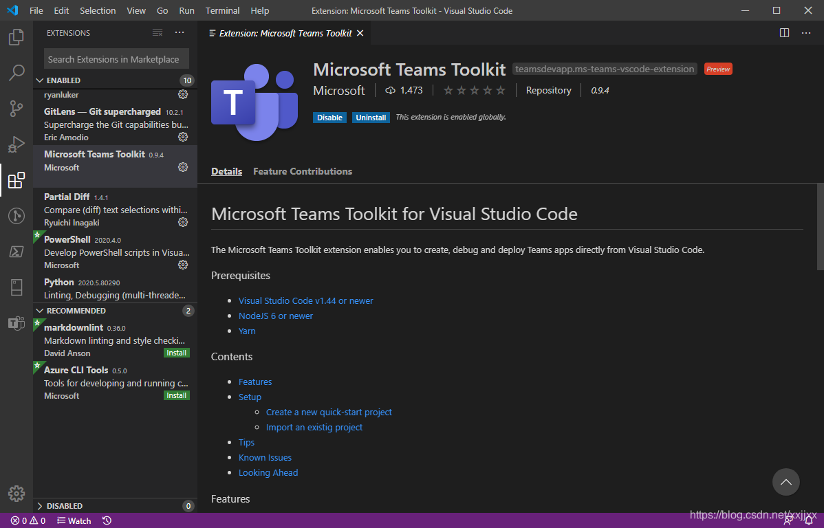Jump to the Features contents link

[x=255, y=382]
